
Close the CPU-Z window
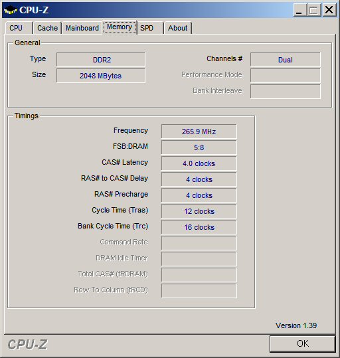[329, 10]
